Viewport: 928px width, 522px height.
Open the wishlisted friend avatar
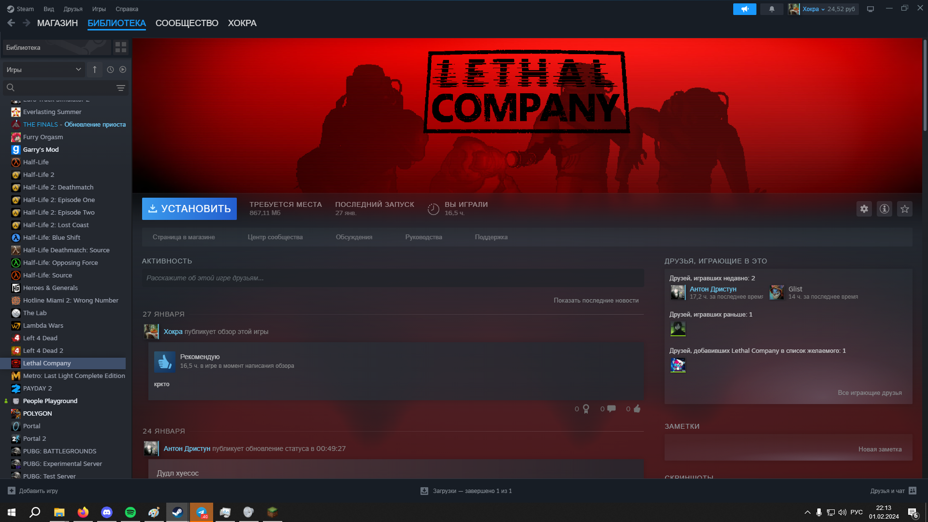(x=678, y=365)
